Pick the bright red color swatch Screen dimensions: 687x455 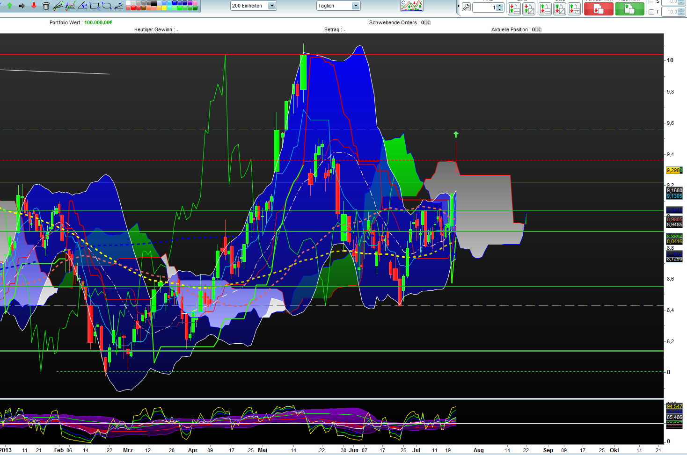pyautogui.click(x=133, y=8)
